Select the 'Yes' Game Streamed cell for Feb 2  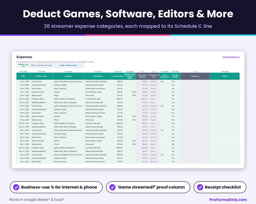(164, 106)
